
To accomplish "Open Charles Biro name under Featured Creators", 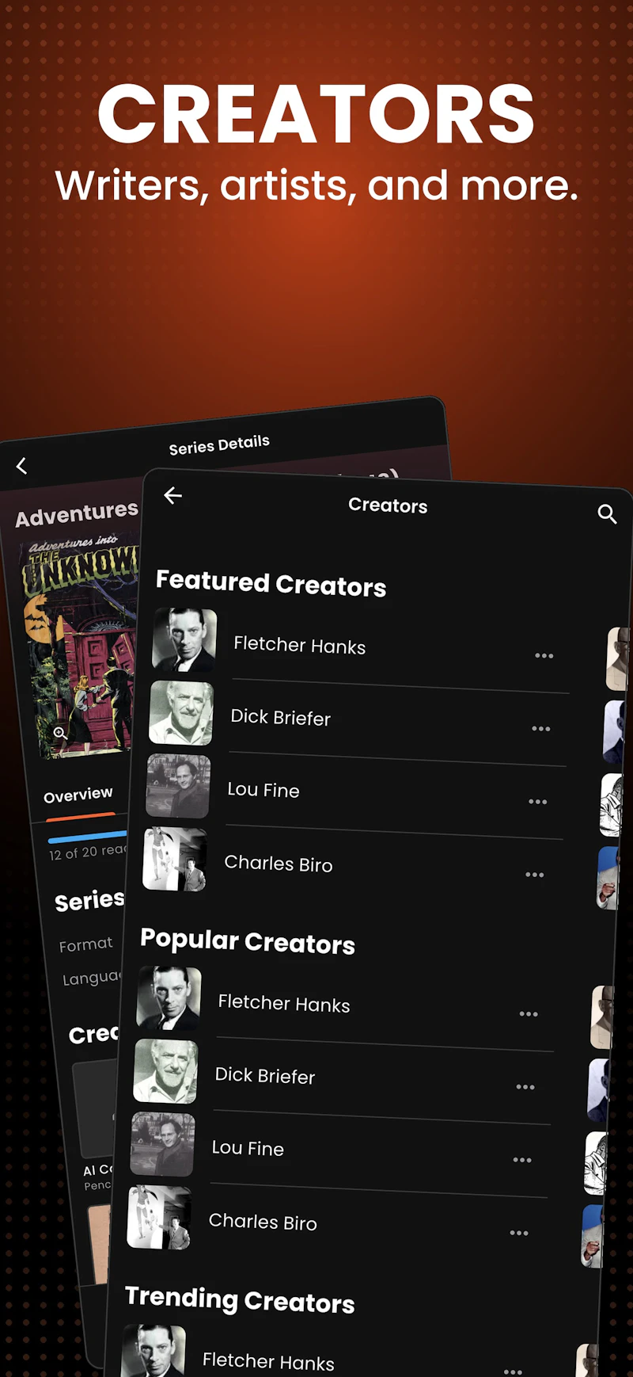I will pos(279,863).
